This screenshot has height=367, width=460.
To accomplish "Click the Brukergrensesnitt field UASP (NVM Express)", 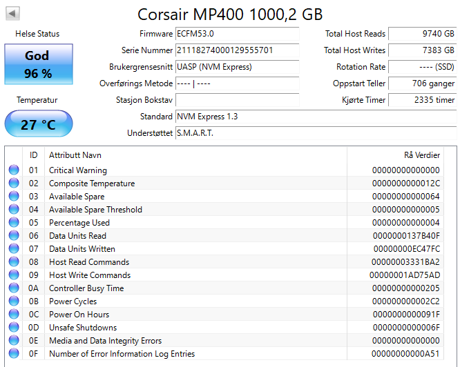I will [x=237, y=67].
